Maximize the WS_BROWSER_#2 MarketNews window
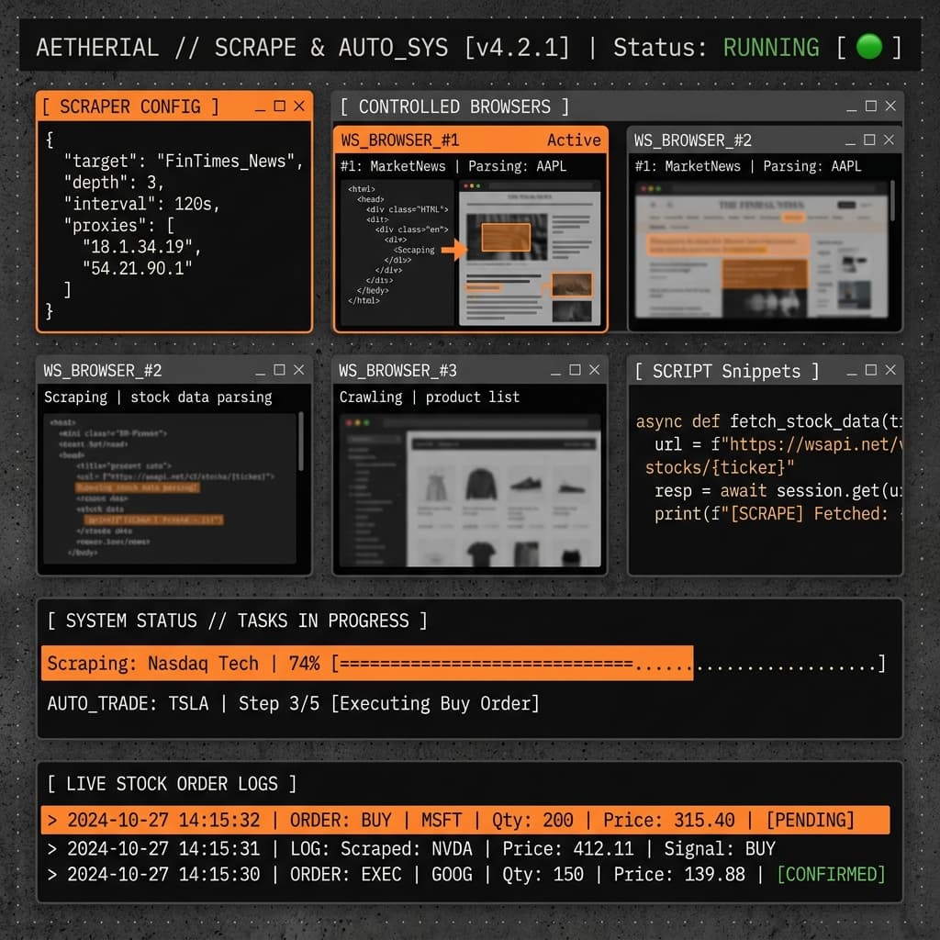The height and width of the screenshot is (940, 940). click(x=869, y=140)
